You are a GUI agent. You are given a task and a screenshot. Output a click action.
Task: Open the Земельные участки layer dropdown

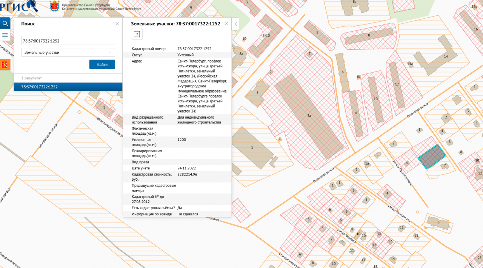click(x=68, y=52)
